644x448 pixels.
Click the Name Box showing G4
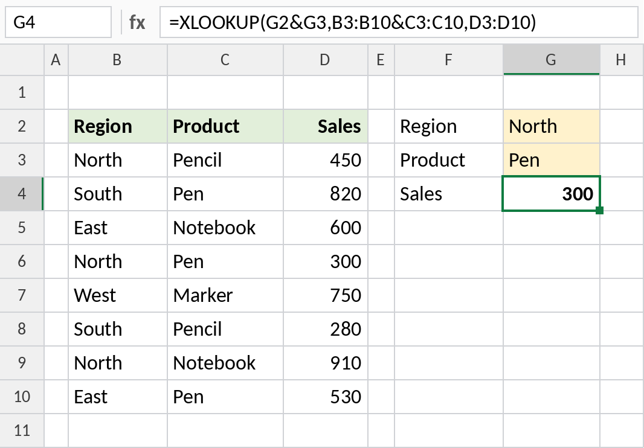[58, 22]
